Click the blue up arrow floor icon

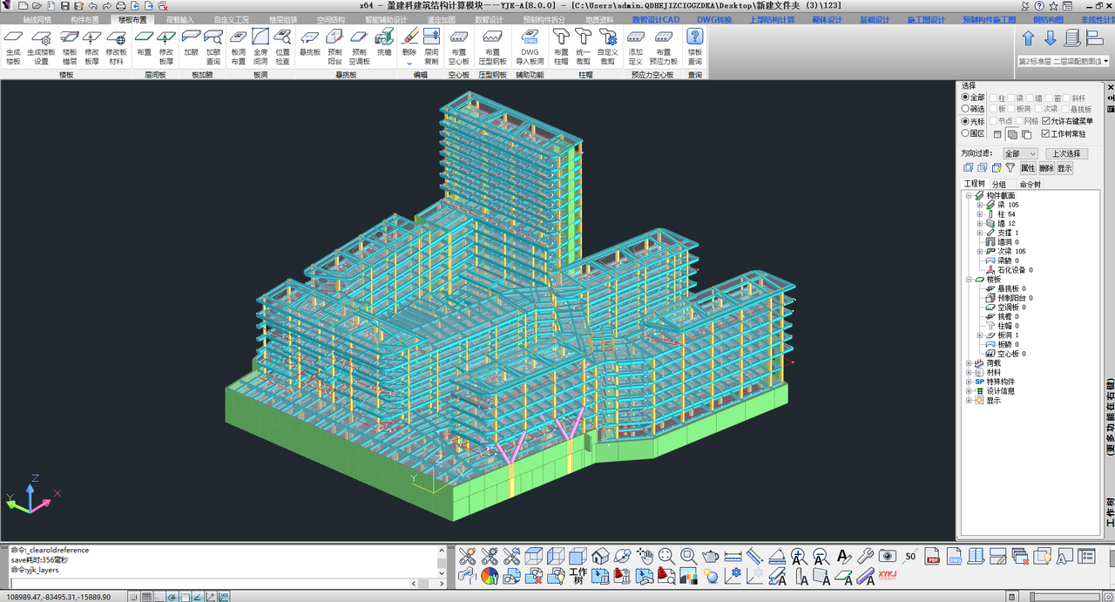[x=1028, y=38]
